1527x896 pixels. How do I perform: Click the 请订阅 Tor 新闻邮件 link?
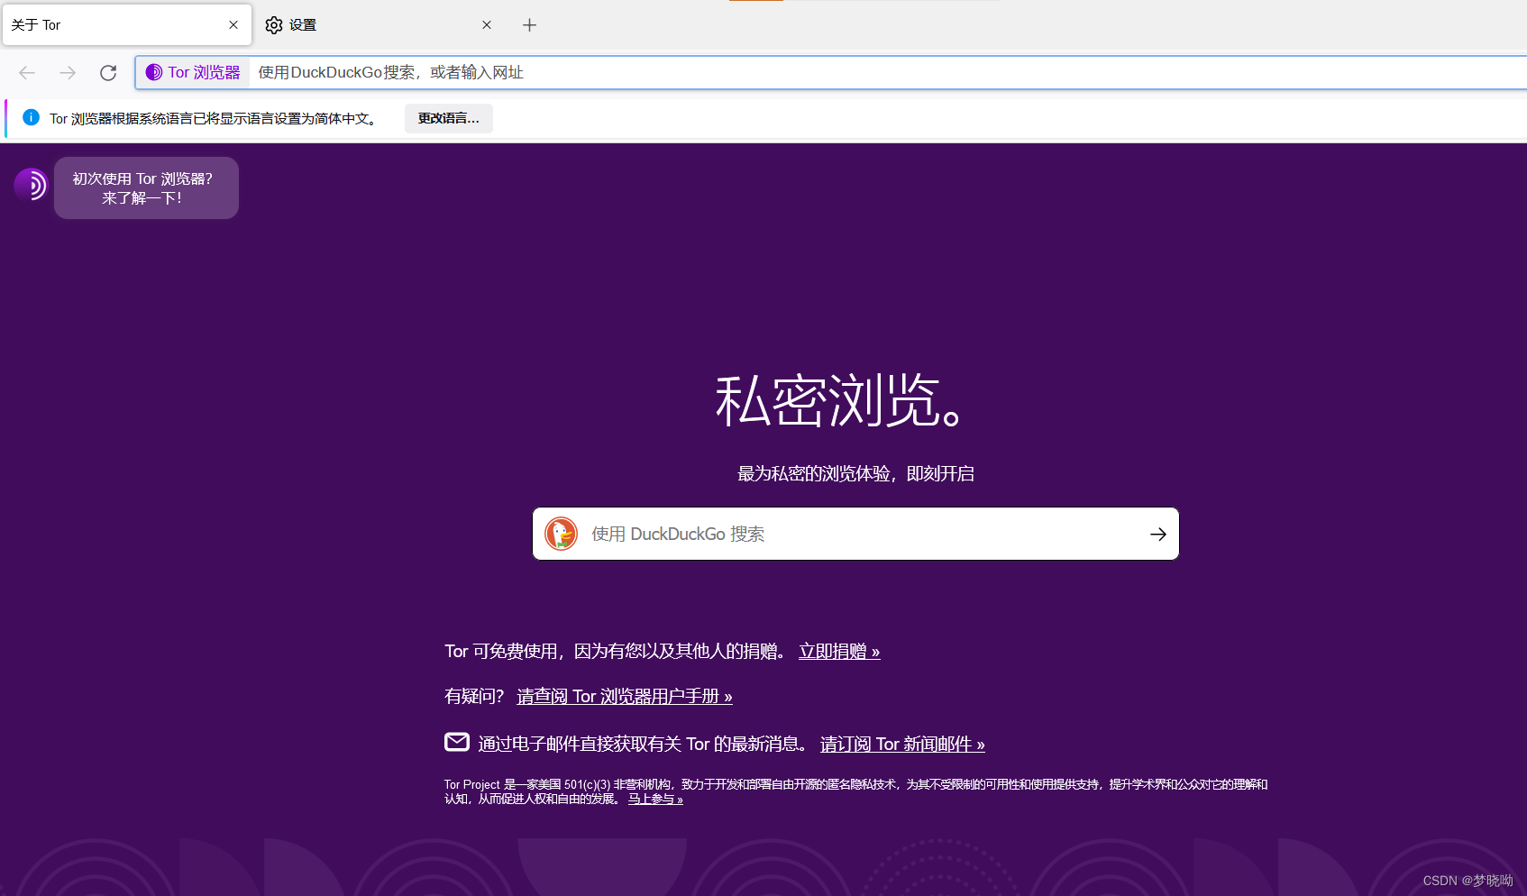coord(901,744)
